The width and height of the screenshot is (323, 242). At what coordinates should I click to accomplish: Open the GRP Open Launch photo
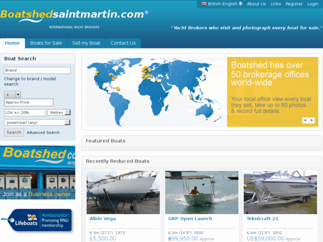click(x=202, y=192)
